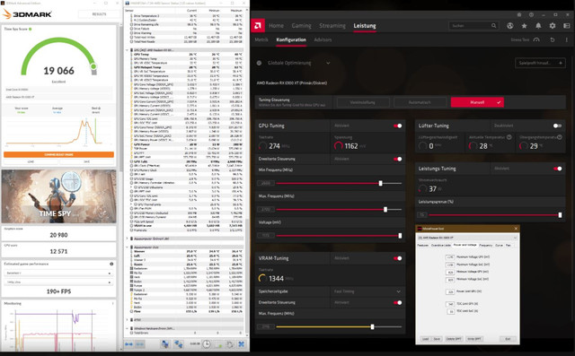Open GPU selection dropdown in MorePowerTool

click(x=467, y=238)
